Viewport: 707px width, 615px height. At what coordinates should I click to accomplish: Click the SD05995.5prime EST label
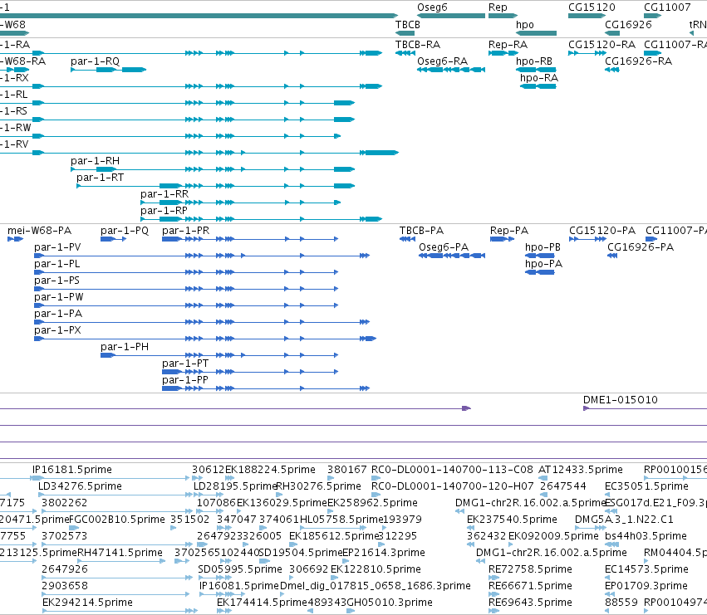[240, 569]
